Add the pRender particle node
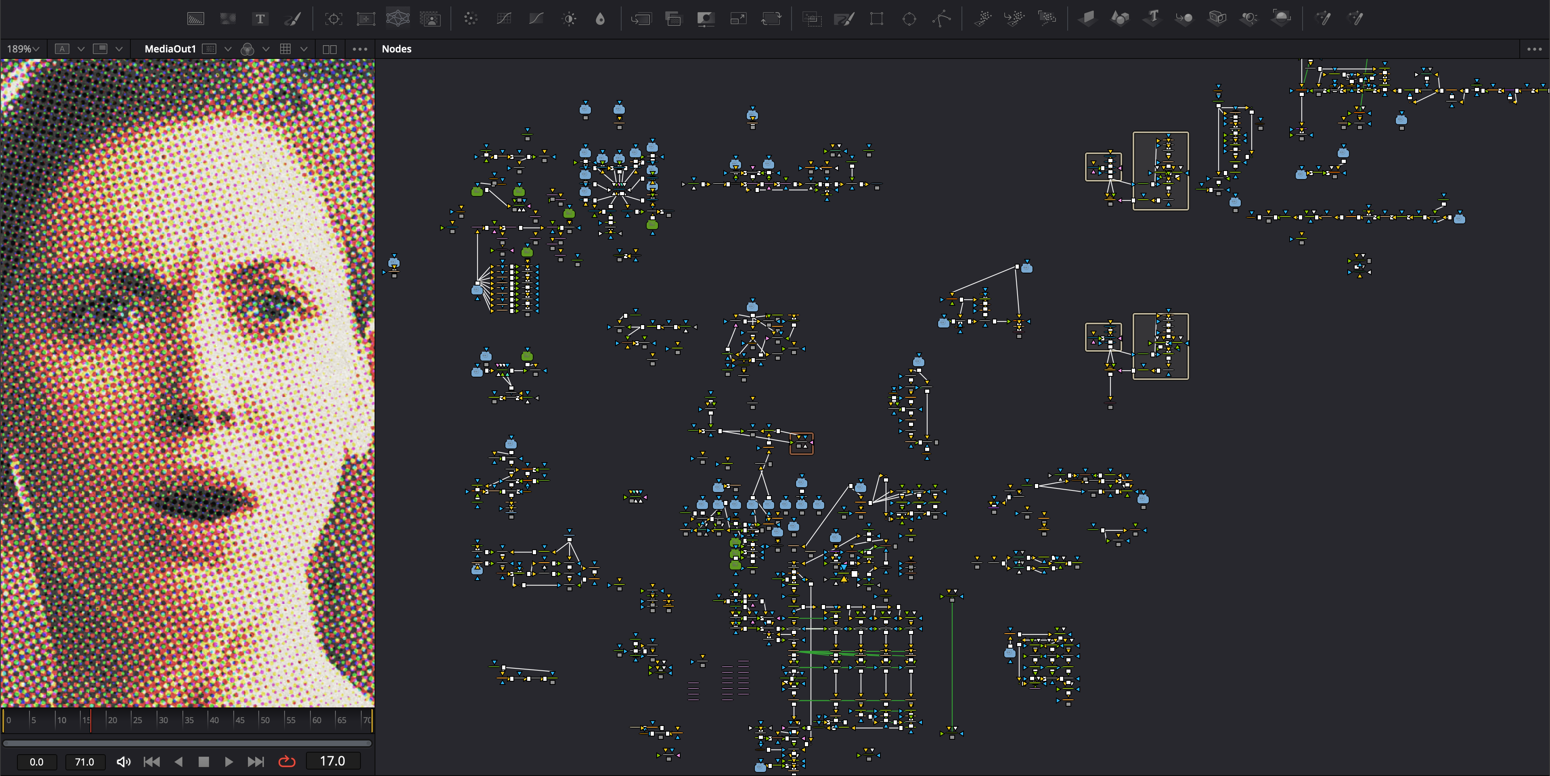 [1047, 19]
